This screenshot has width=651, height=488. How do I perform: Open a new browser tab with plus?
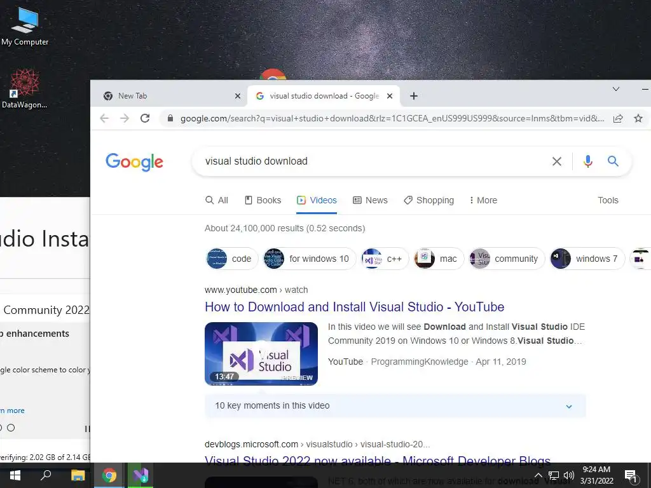tap(413, 96)
